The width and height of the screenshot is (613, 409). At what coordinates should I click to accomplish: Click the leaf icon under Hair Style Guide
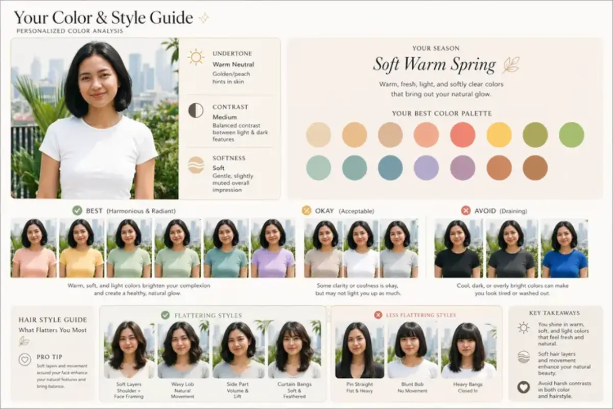pyautogui.click(x=24, y=342)
